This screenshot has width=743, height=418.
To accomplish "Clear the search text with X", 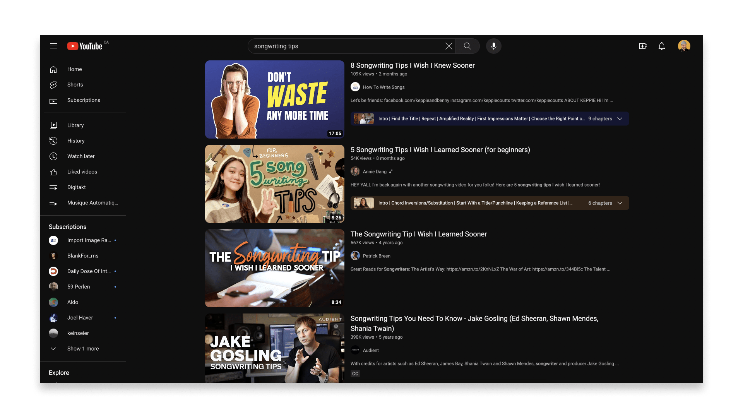I will coord(449,46).
